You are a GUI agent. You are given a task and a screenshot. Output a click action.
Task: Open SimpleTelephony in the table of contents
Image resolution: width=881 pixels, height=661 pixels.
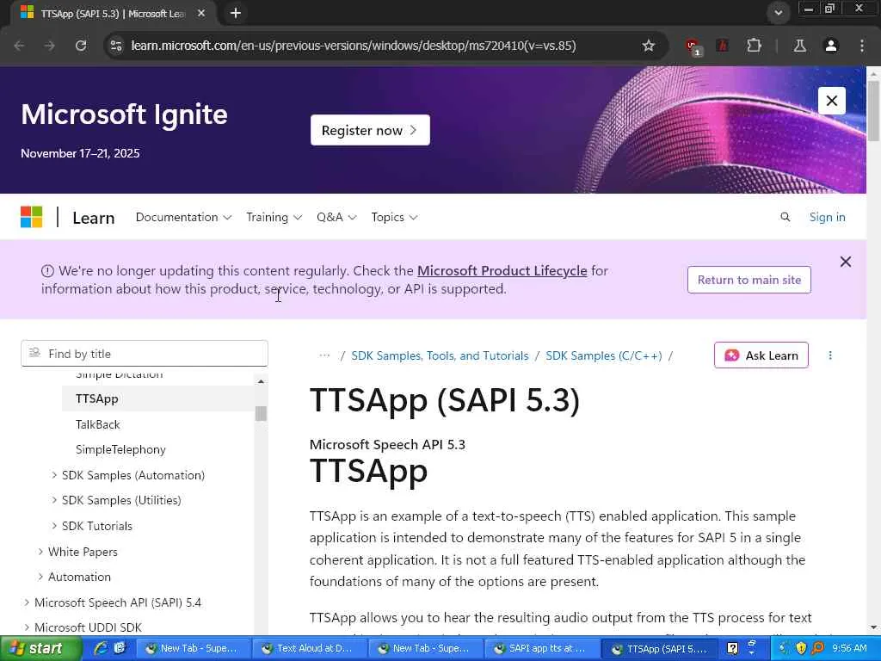coord(120,449)
